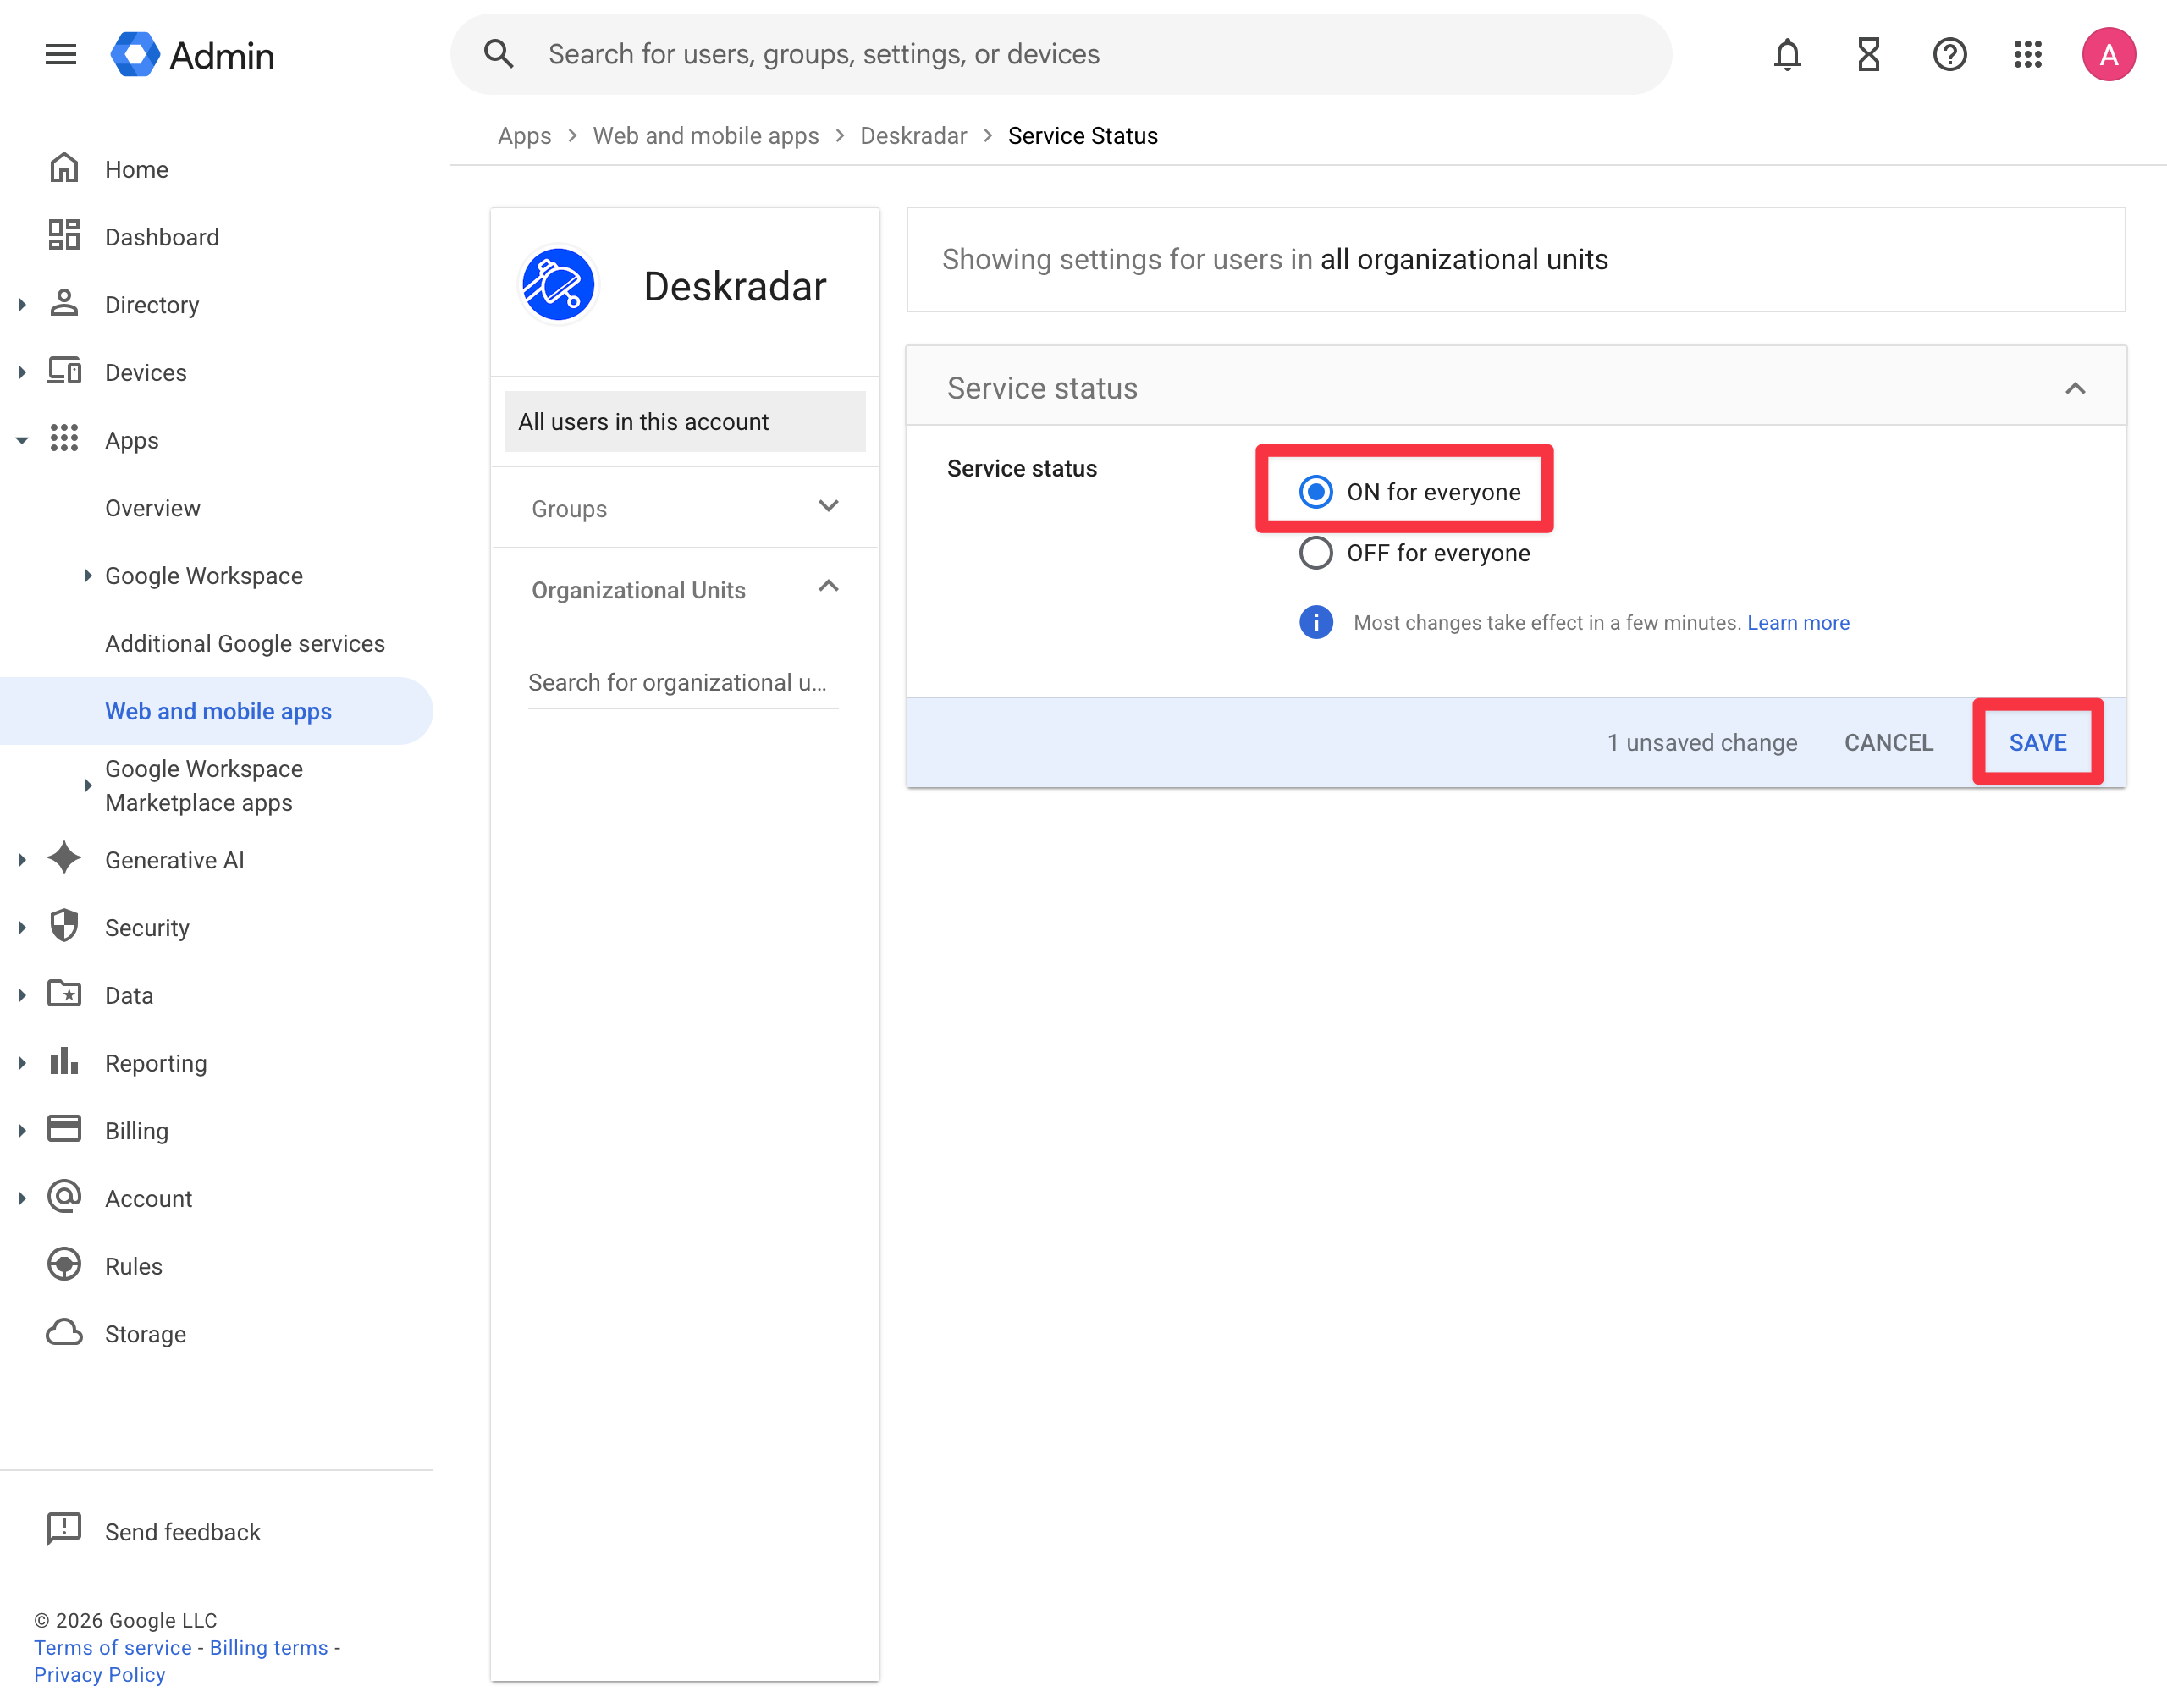This screenshot has width=2167, height=1708.
Task: Click the info icon beside changes note
Action: coord(1316,622)
